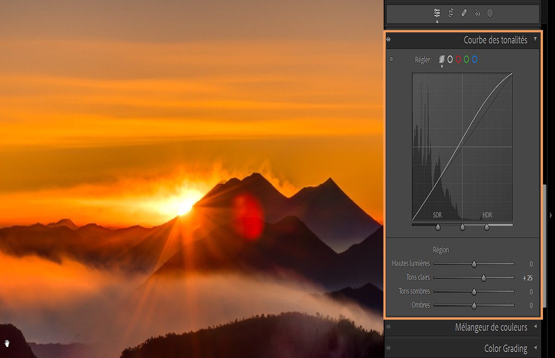
Task: Click the HDR label in the histogram
Action: click(487, 215)
